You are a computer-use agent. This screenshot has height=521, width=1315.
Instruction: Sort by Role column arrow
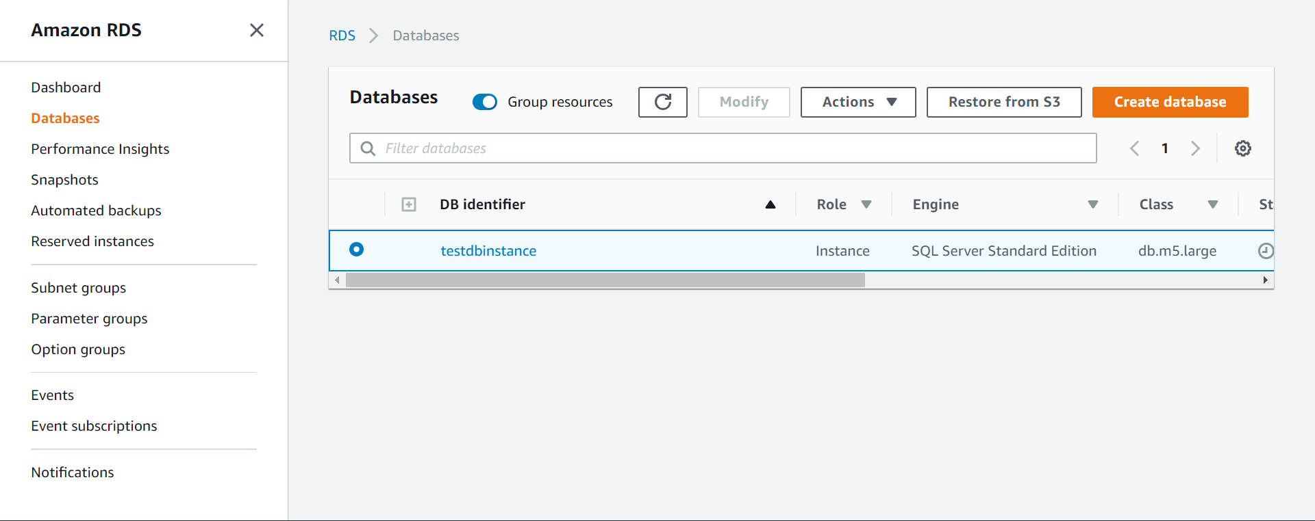click(x=866, y=204)
